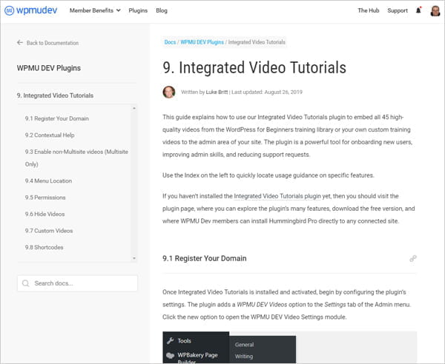Viewport: 445px width, 364px height.
Task: Jump to 9.1 Register Your Domain in index
Action: coord(57,118)
